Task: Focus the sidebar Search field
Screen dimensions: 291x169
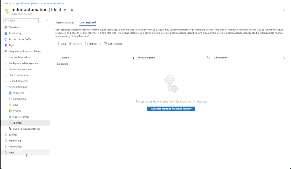Action: (21, 20)
